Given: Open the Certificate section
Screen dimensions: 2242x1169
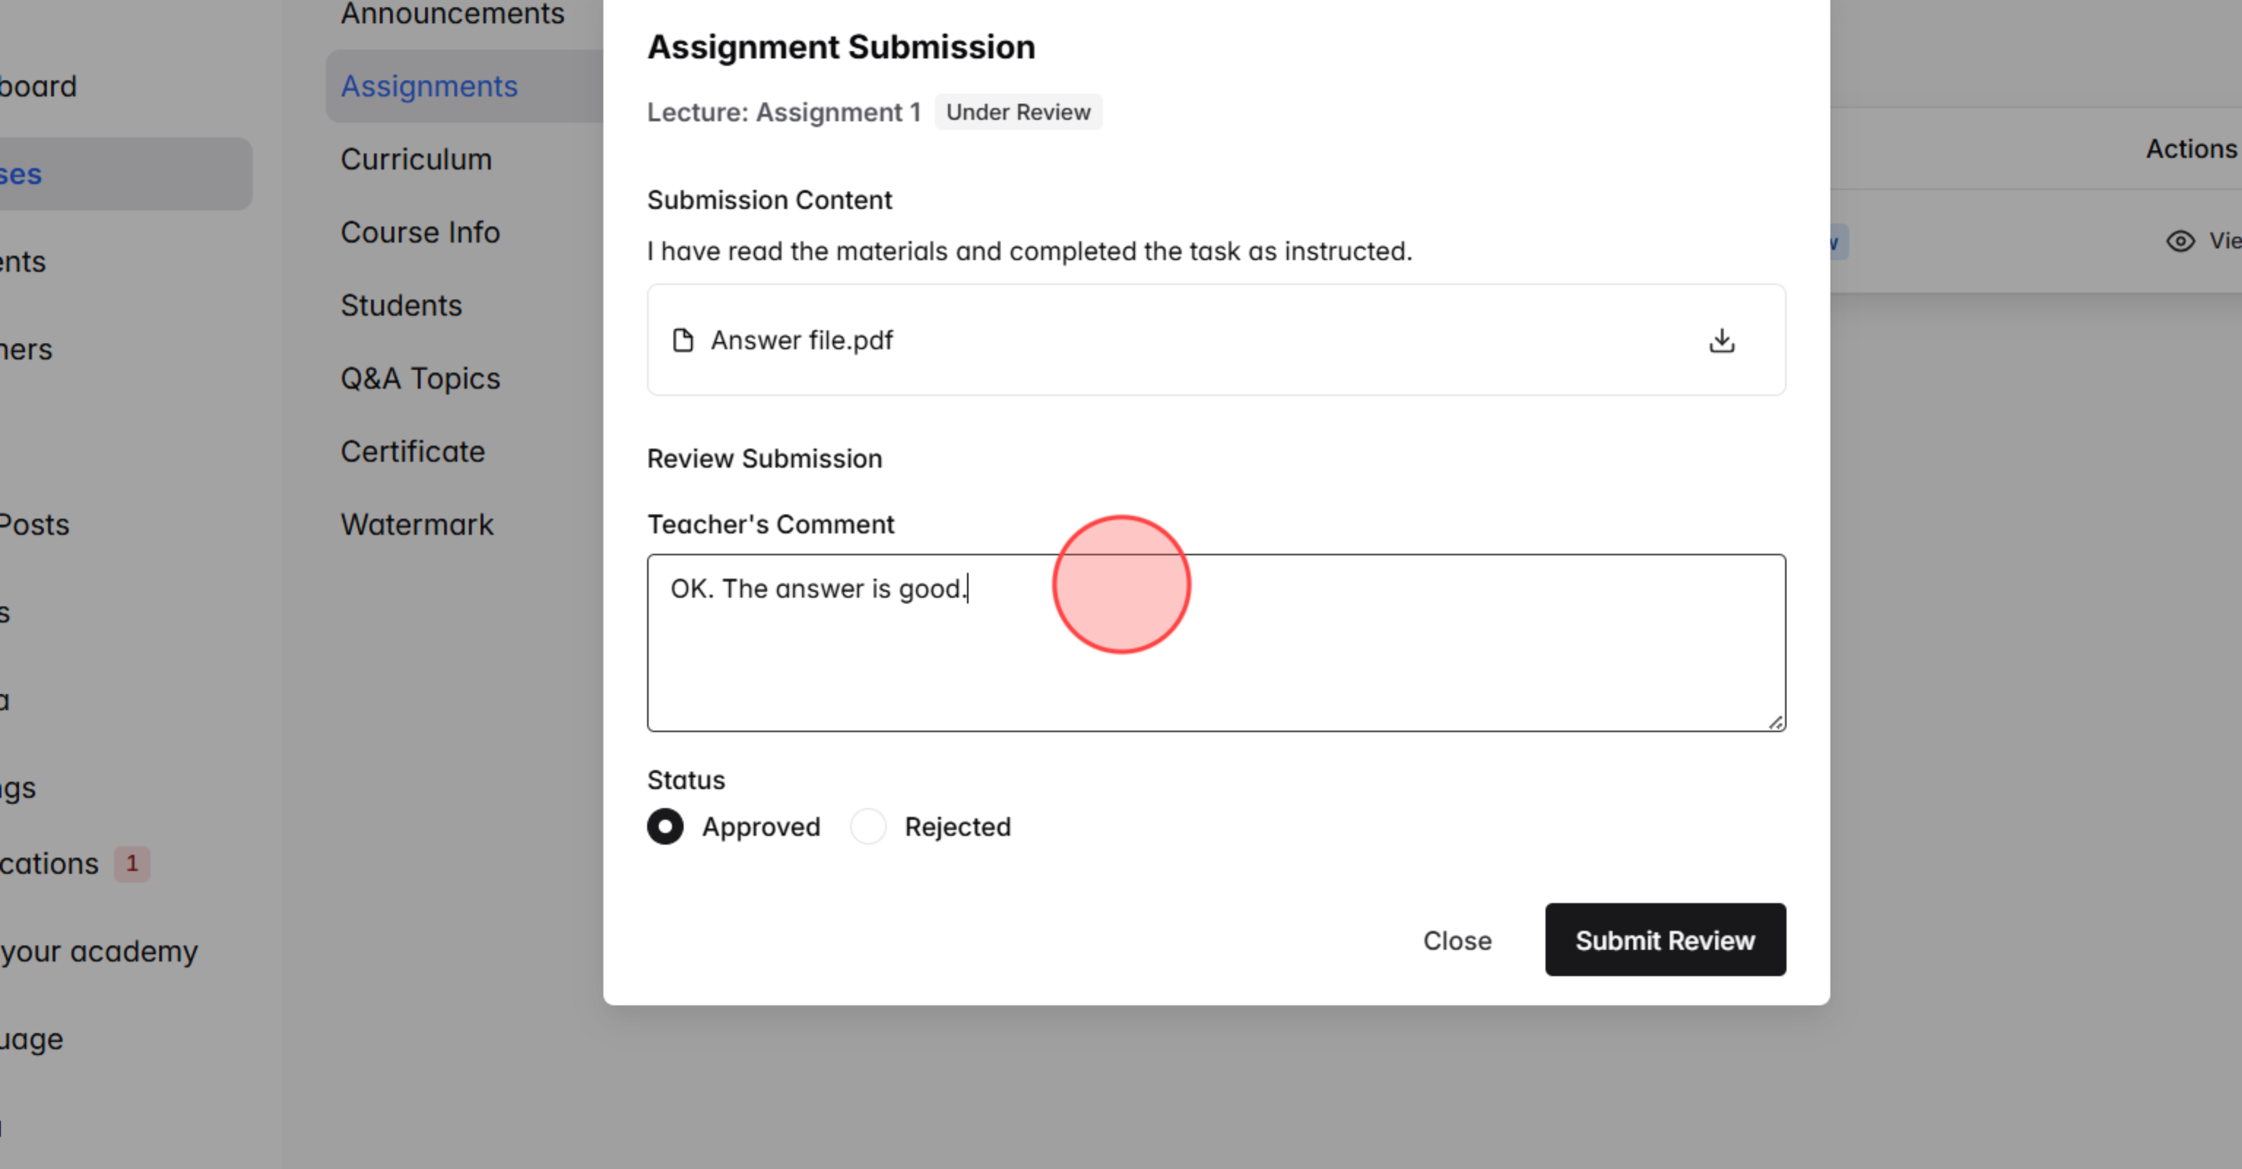Looking at the screenshot, I should [x=413, y=451].
